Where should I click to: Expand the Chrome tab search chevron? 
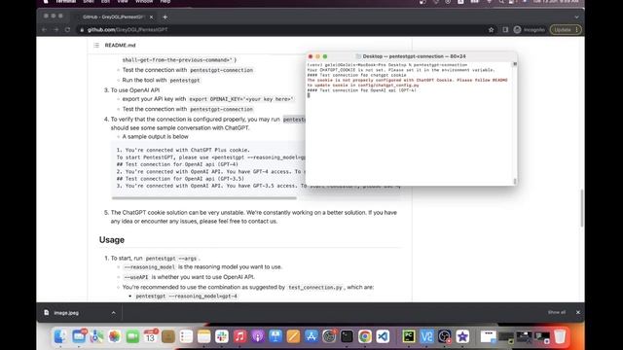pyautogui.click(x=576, y=17)
